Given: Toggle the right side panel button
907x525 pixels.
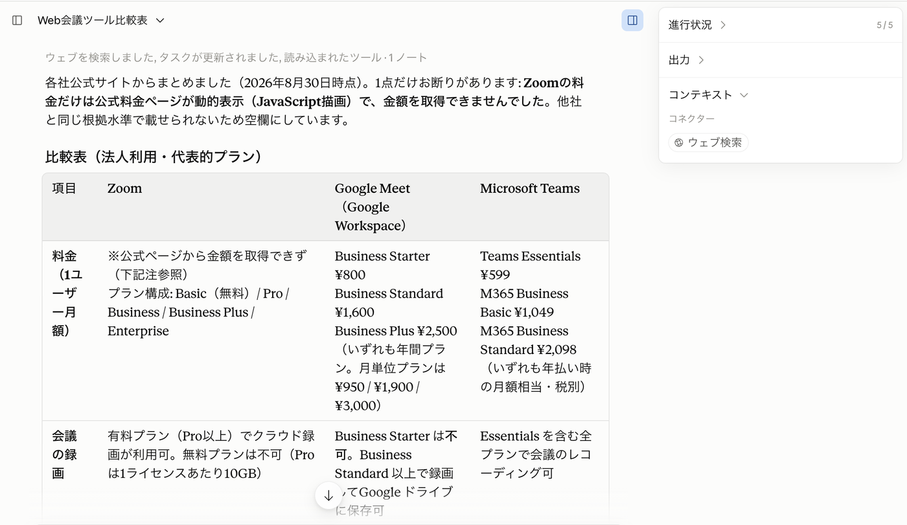Looking at the screenshot, I should tap(632, 20).
